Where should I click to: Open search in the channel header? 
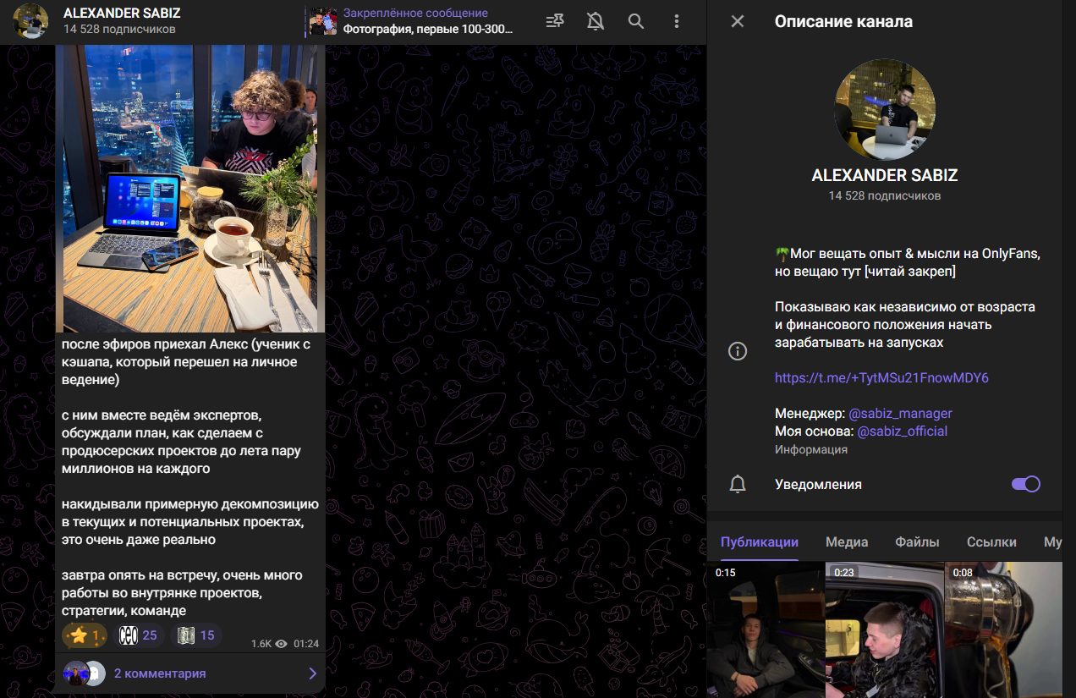(x=636, y=22)
